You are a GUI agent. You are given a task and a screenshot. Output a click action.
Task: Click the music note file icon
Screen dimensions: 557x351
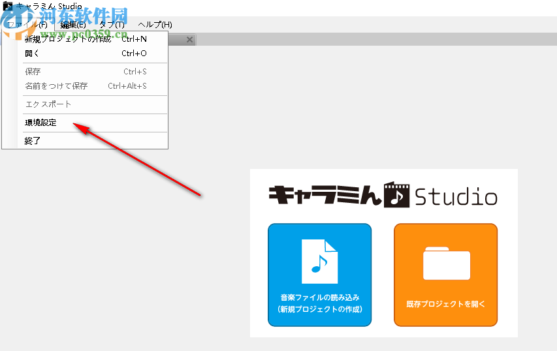coord(319,262)
